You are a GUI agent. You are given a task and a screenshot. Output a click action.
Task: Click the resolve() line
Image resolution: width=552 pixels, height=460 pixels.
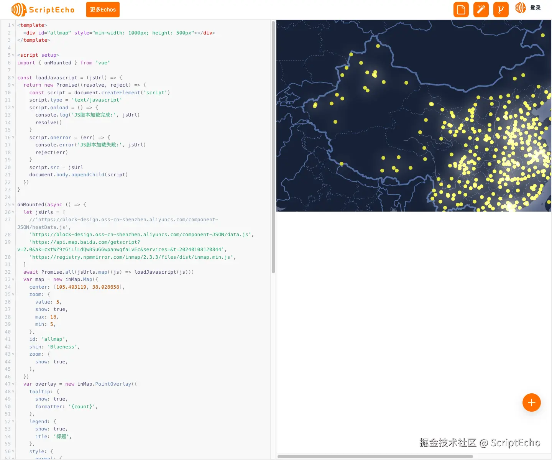point(48,123)
